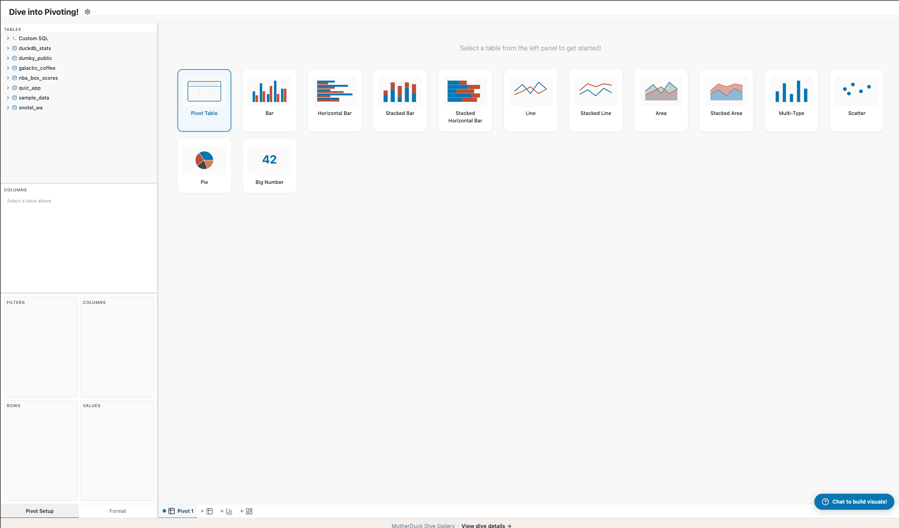Viewport: 899px width, 528px height.
Task: Switch to the Line chart type
Action: [530, 100]
